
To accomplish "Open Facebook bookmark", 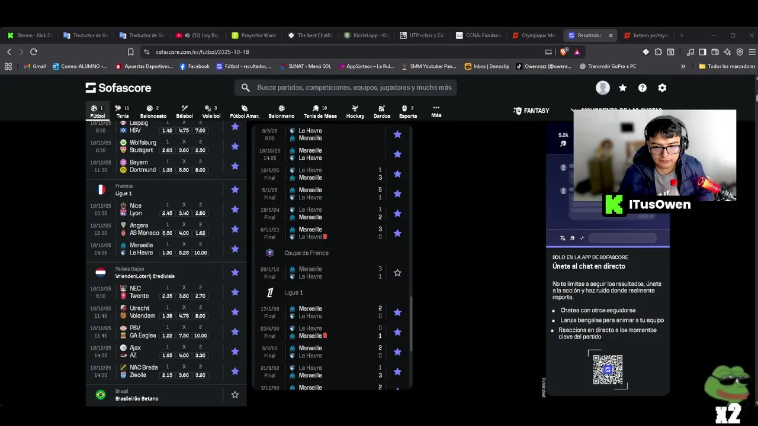I will coord(194,66).
